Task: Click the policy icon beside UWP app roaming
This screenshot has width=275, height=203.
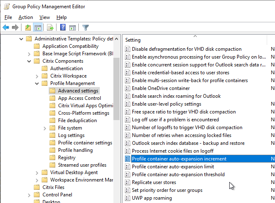Action: (x=127, y=198)
